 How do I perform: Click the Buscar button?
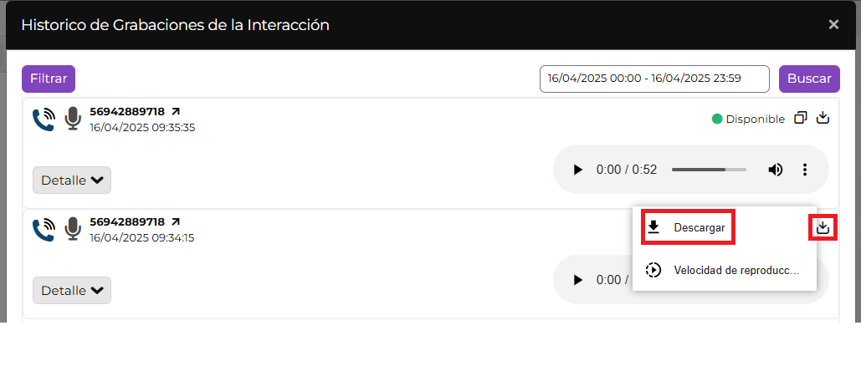(x=809, y=79)
